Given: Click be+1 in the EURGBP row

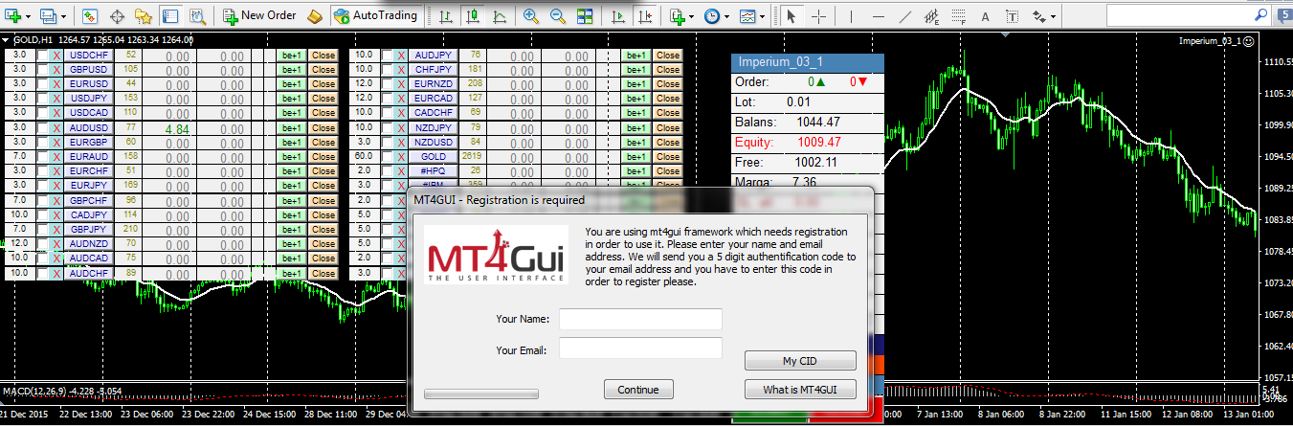Looking at the screenshot, I should [x=291, y=142].
